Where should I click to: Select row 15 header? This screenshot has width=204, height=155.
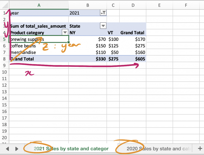pos(4,105)
